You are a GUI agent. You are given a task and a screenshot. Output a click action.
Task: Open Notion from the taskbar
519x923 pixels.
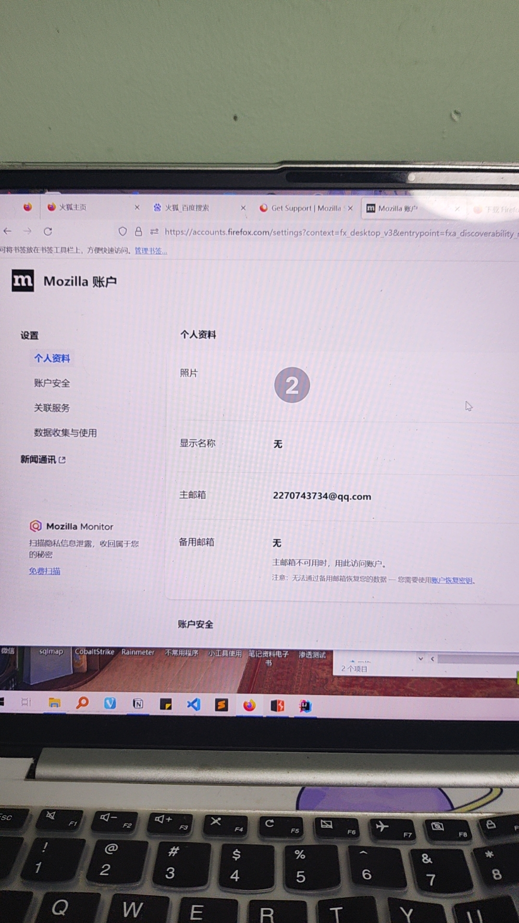138,704
